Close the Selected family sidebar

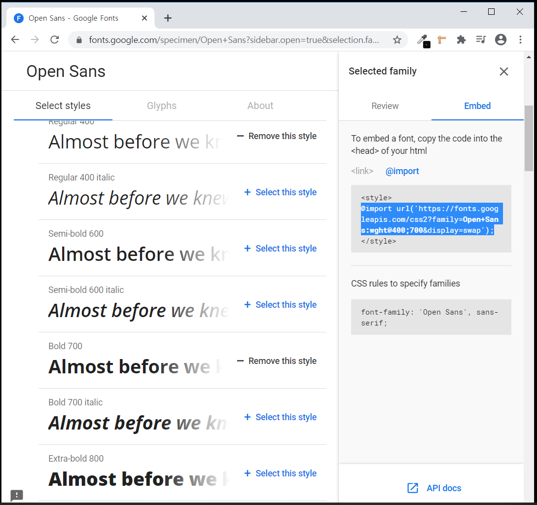click(x=503, y=71)
